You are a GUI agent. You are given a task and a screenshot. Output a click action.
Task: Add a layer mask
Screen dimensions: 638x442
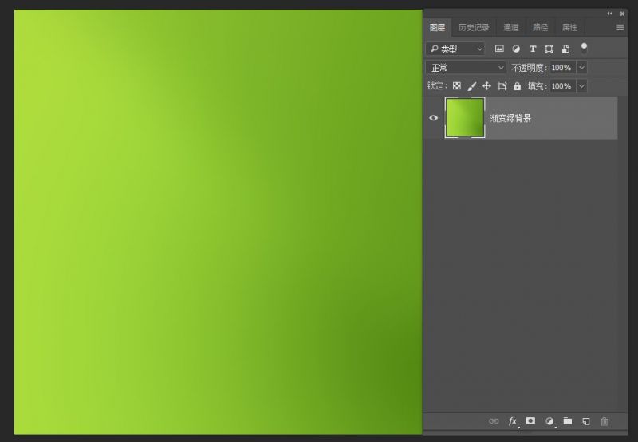pos(530,420)
